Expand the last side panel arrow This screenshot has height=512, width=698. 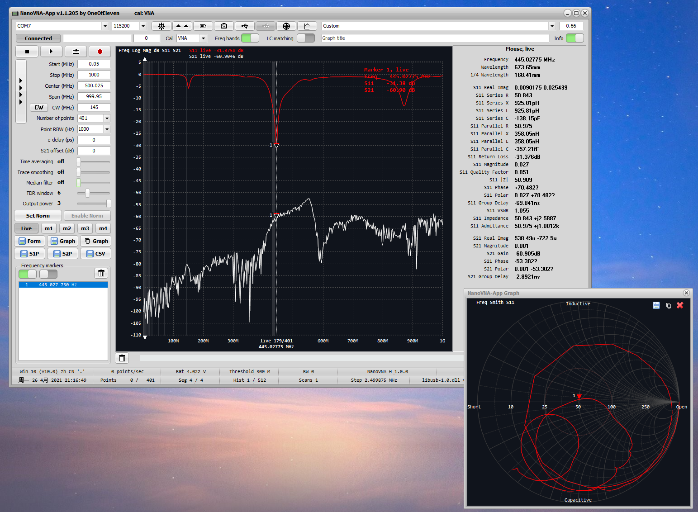tap(21, 102)
